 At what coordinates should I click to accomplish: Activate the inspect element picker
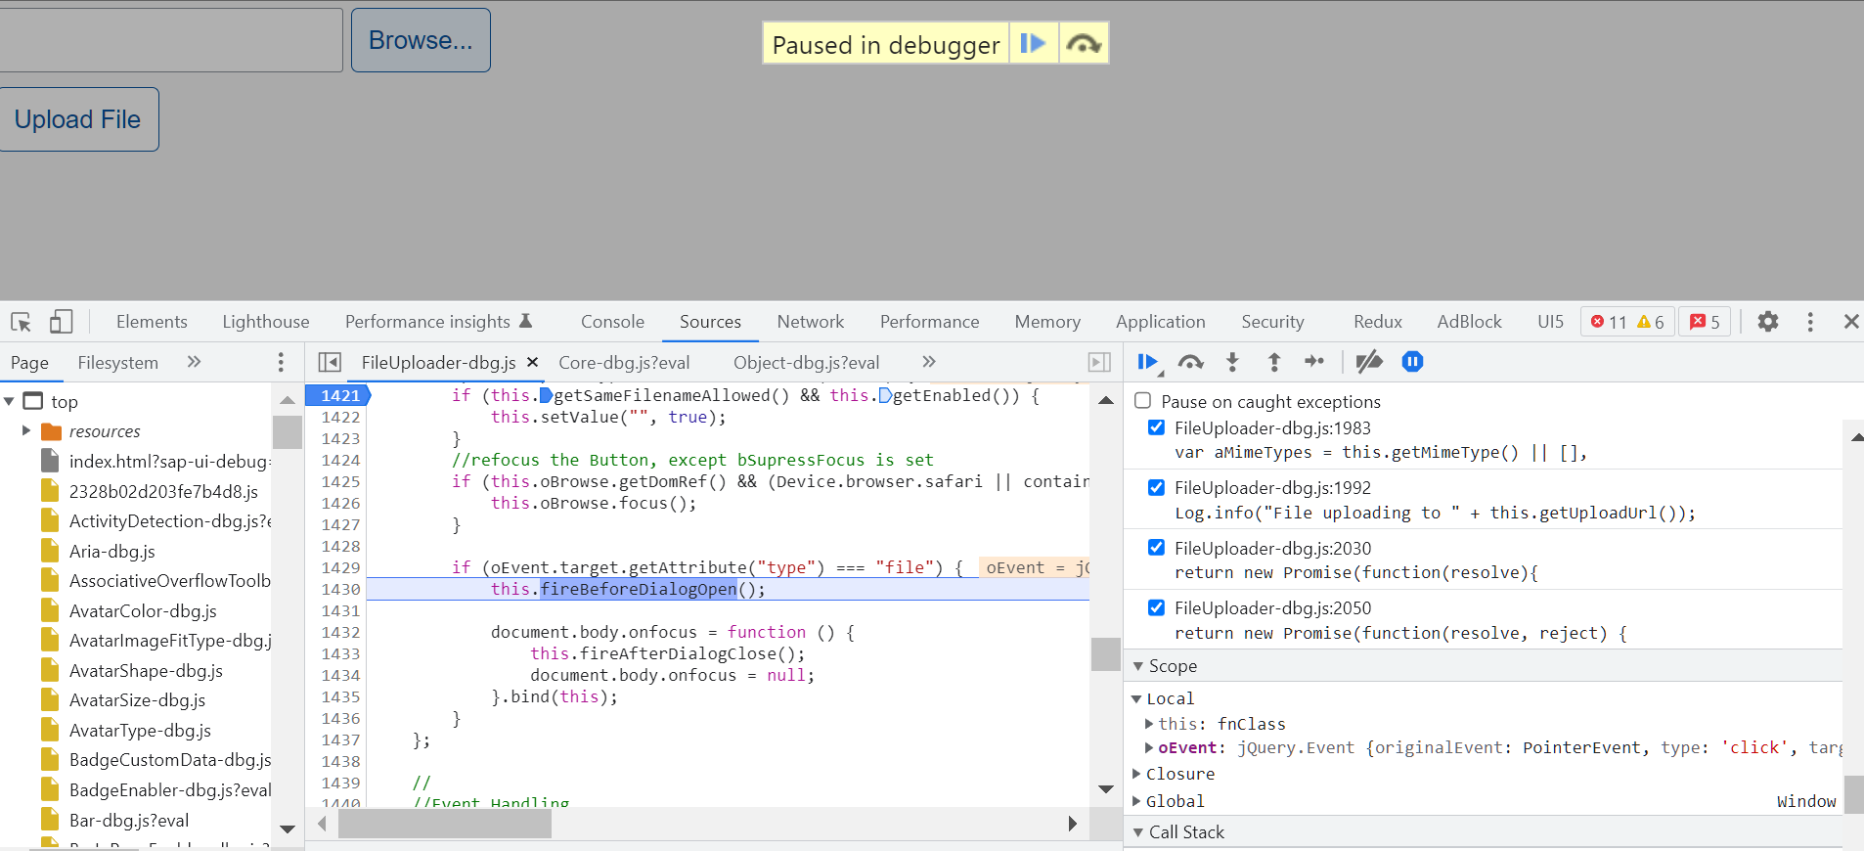pos(21,322)
